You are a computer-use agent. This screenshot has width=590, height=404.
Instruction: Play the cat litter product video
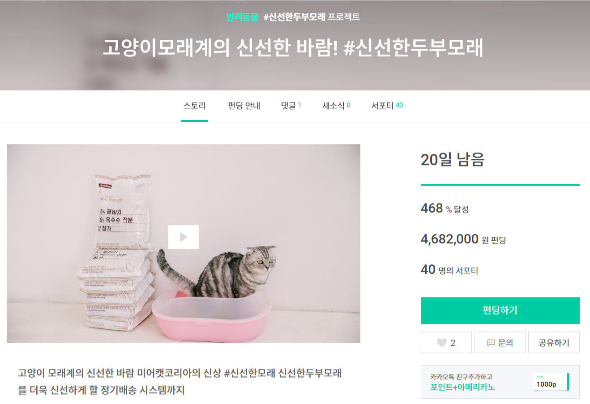(183, 237)
